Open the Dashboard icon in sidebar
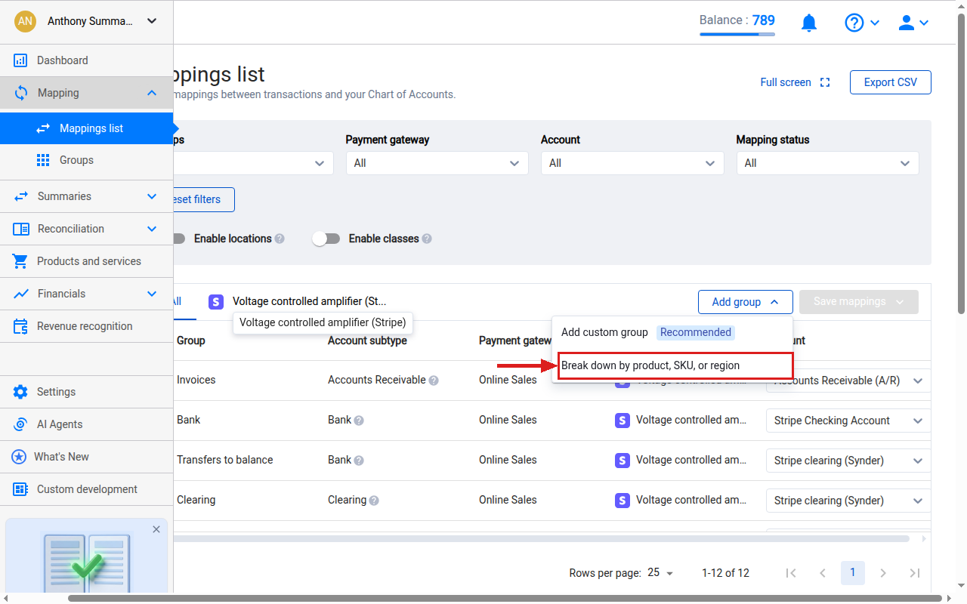Image resolution: width=967 pixels, height=604 pixels. tap(21, 60)
